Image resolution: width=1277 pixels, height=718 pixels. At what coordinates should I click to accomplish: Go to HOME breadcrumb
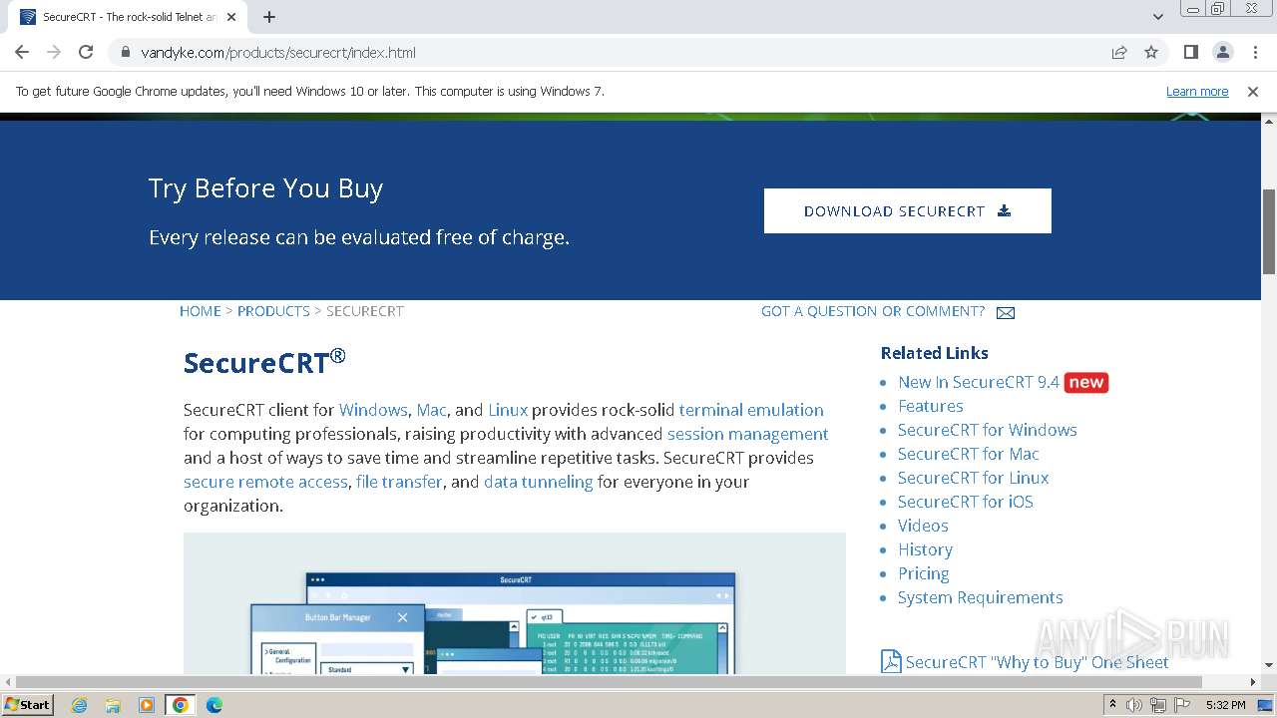tap(201, 311)
